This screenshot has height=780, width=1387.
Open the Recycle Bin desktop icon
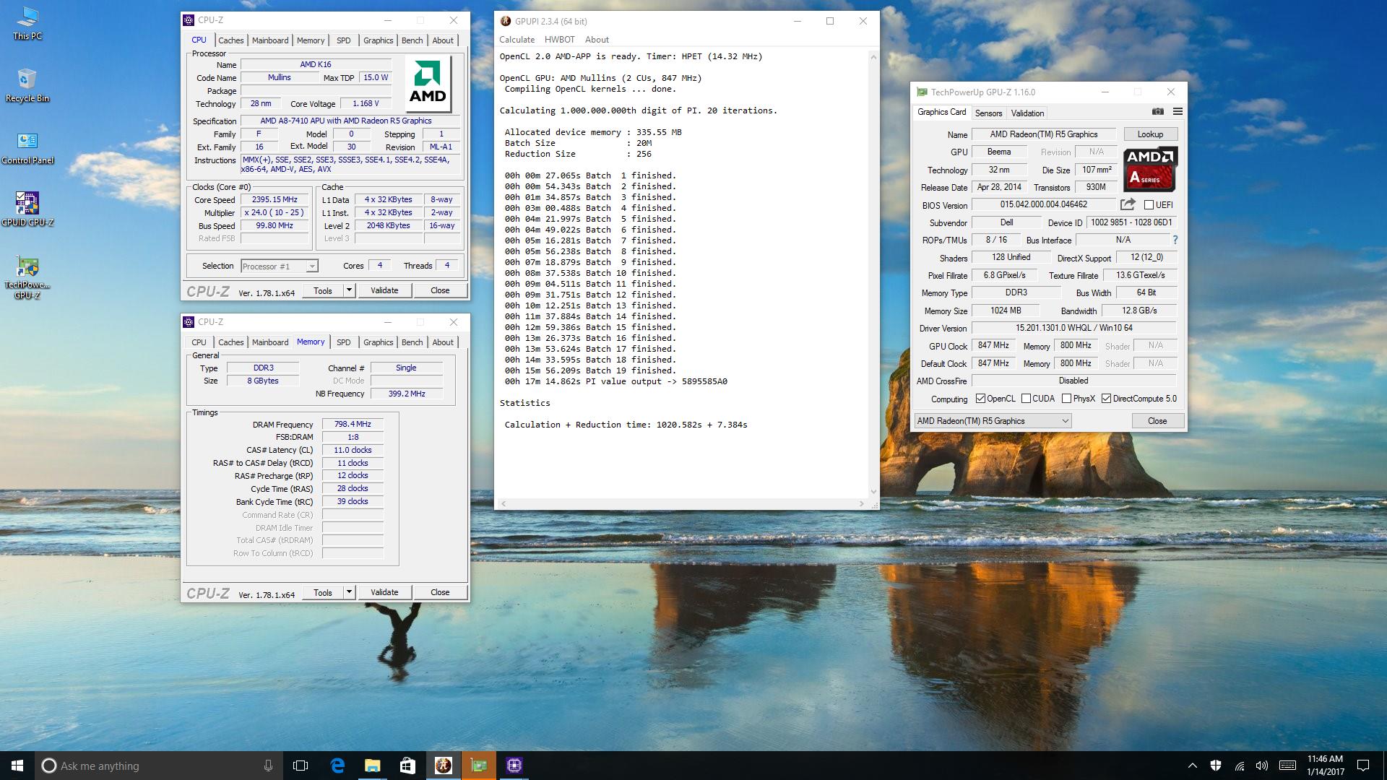(27, 85)
